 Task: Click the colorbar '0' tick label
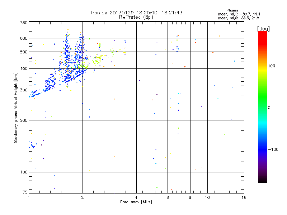point(269,108)
